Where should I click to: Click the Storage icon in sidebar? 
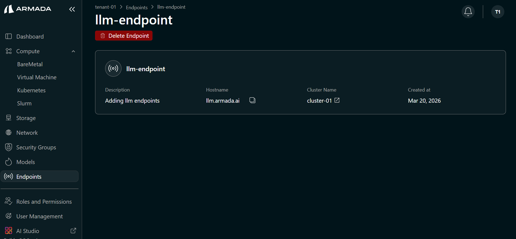(9, 118)
